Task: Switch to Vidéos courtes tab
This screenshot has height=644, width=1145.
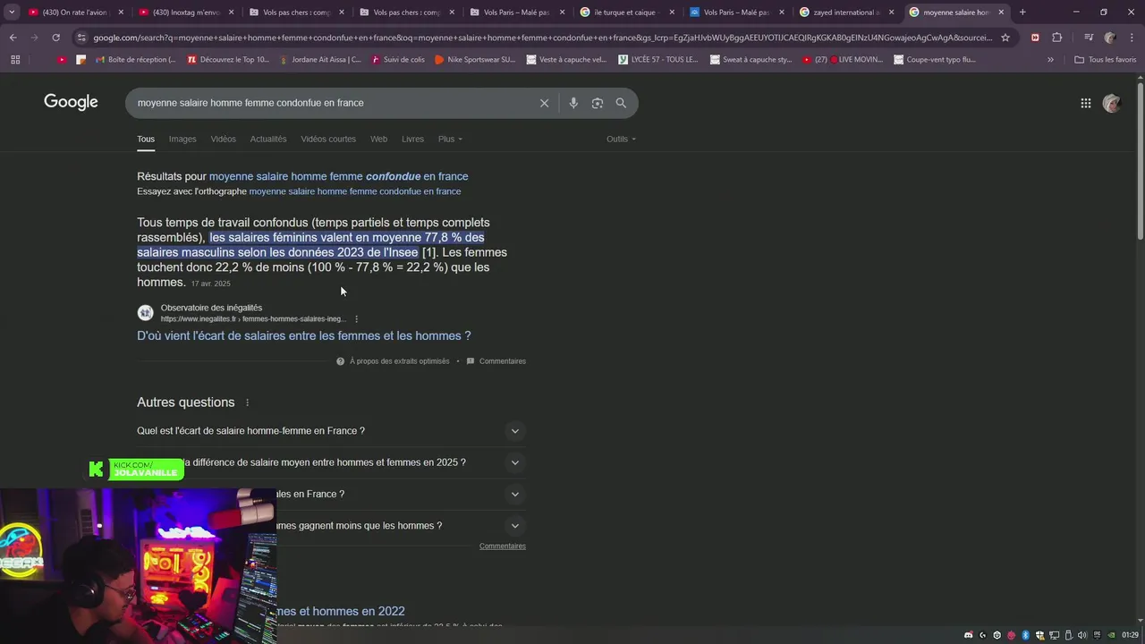Action: click(328, 139)
